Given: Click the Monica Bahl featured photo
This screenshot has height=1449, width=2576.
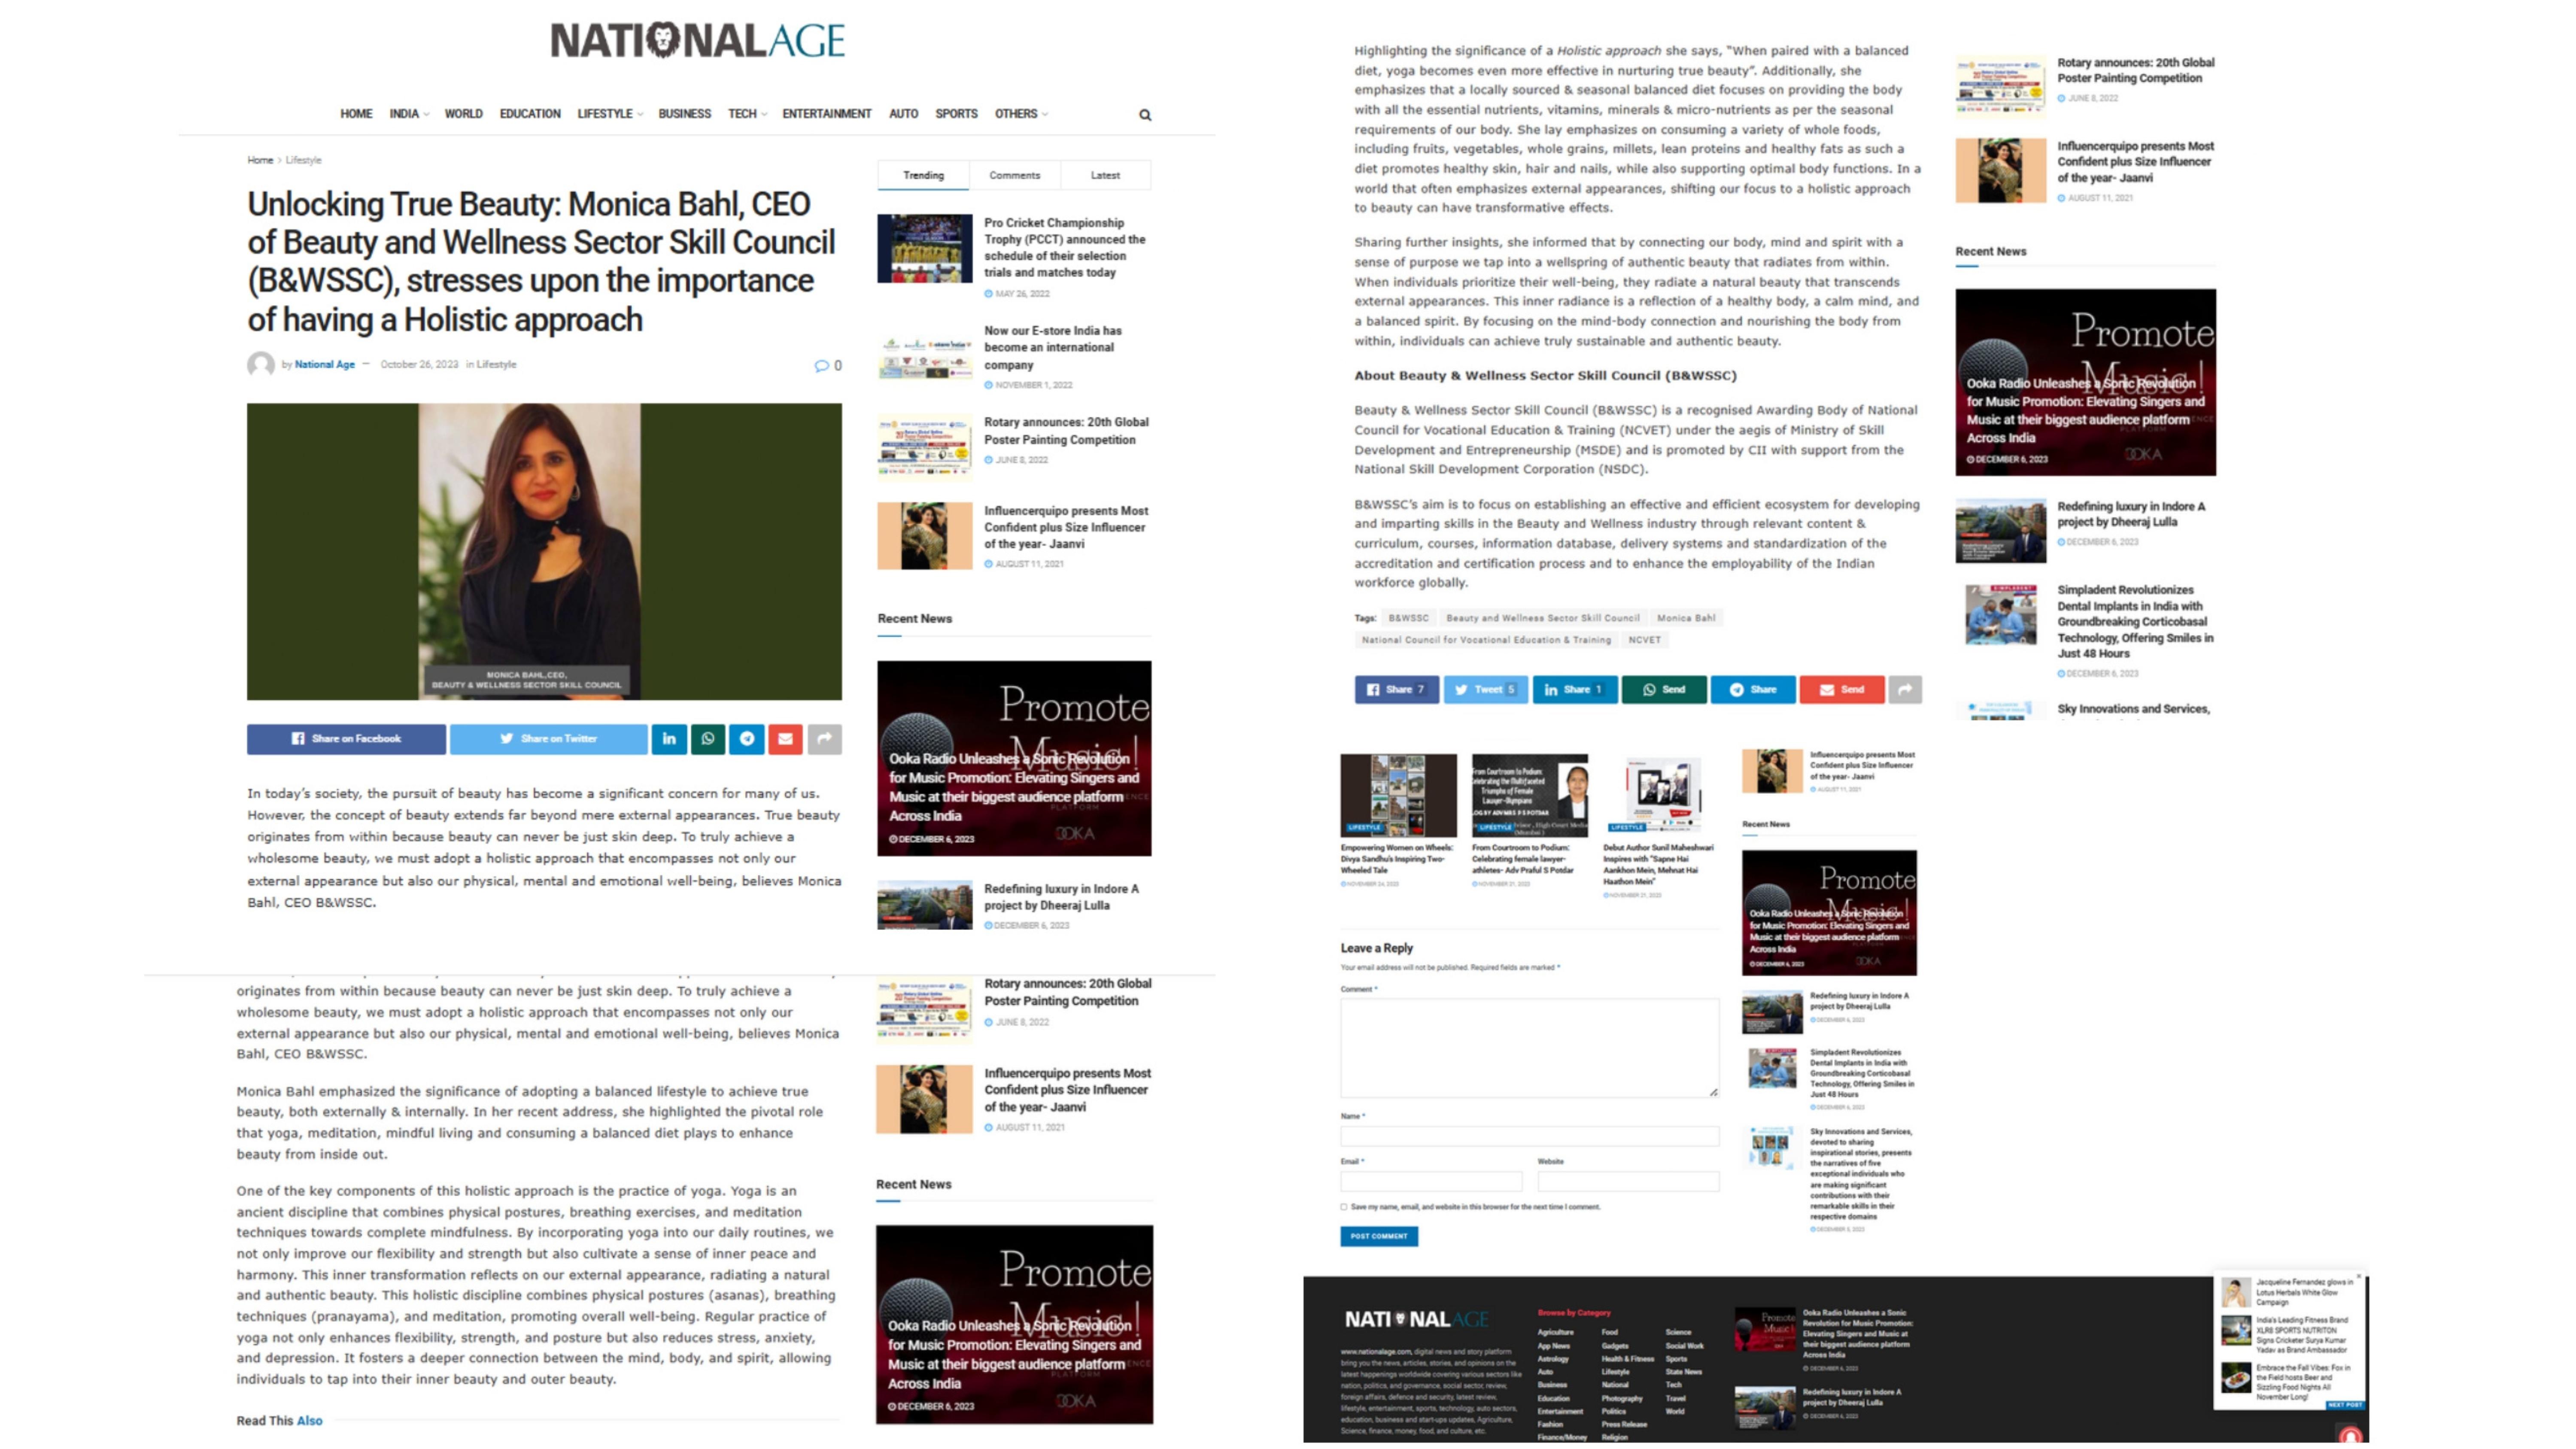Looking at the screenshot, I should coord(544,552).
